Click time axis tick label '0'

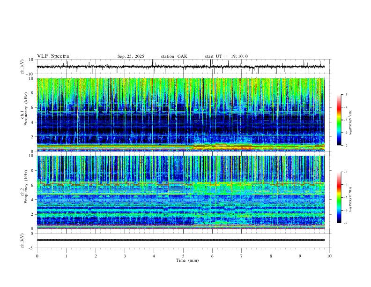click(37, 256)
